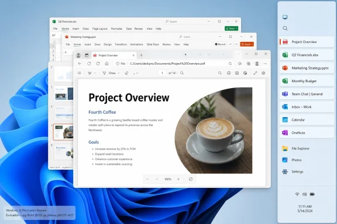Open the orange Share dropdown in PowerPoint
The image size is (337, 224).
click(x=247, y=44)
